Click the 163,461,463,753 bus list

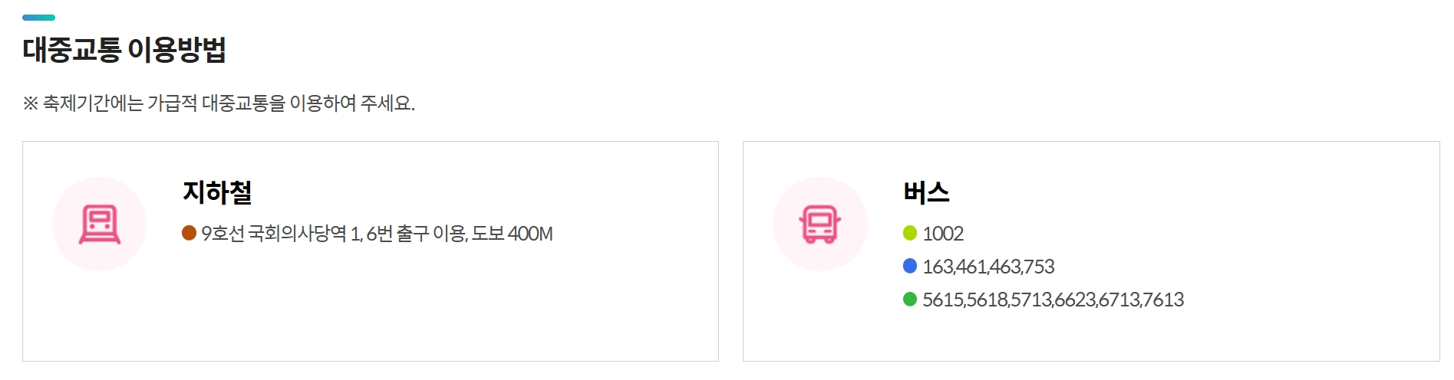tap(988, 267)
